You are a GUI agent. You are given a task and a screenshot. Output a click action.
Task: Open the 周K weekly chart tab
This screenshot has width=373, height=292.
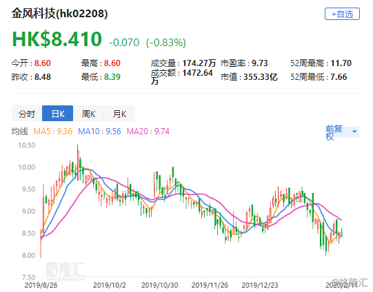pyautogui.click(x=88, y=114)
